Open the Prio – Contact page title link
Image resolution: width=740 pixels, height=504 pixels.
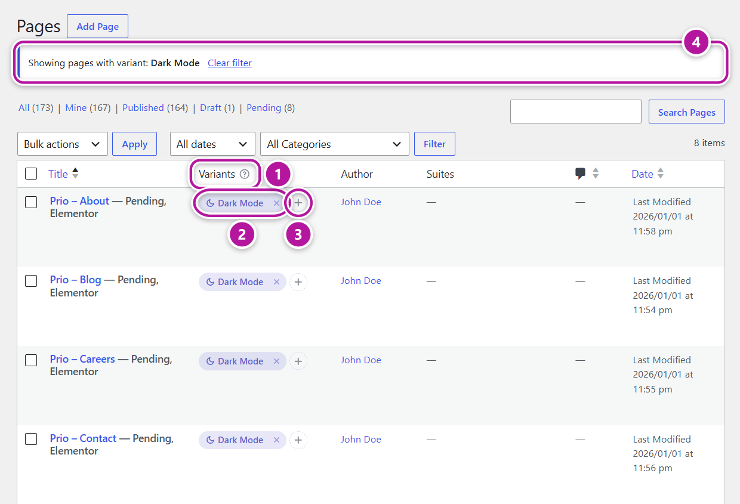[83, 438]
